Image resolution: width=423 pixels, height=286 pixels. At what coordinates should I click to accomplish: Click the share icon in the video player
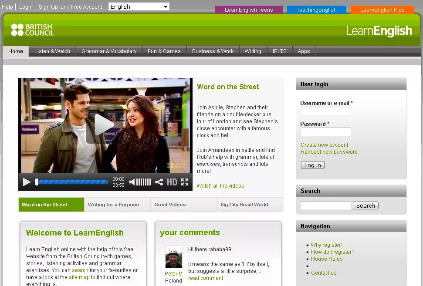click(159, 182)
